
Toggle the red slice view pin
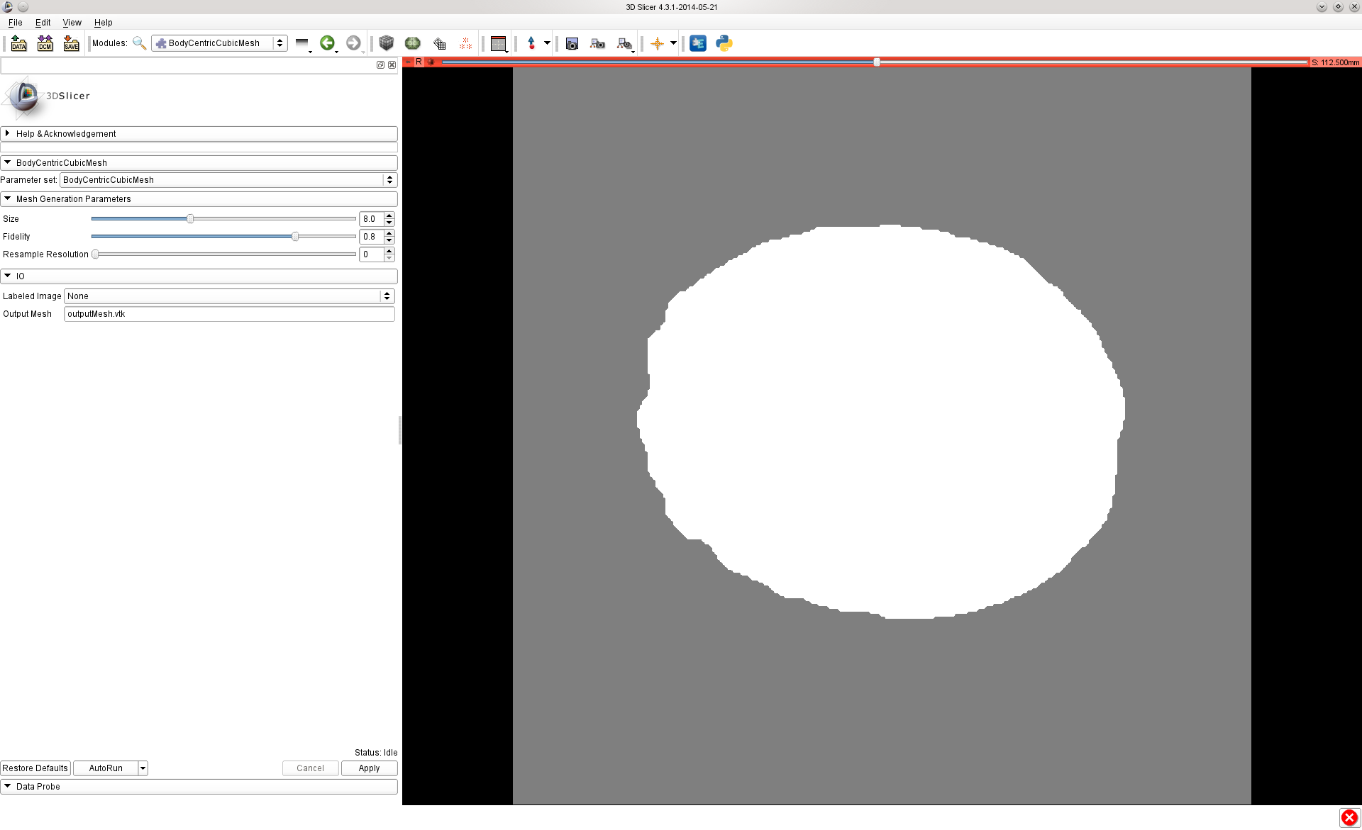click(409, 62)
